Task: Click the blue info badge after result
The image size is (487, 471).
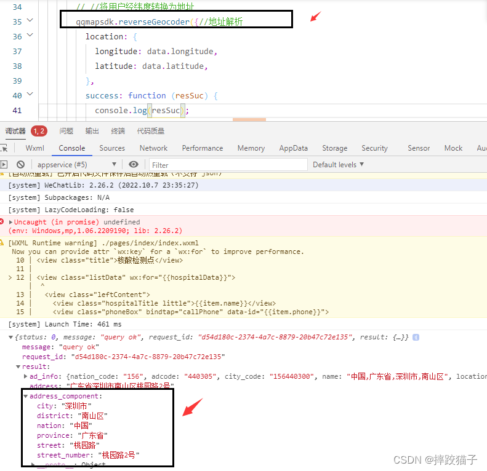Action: click(x=416, y=338)
